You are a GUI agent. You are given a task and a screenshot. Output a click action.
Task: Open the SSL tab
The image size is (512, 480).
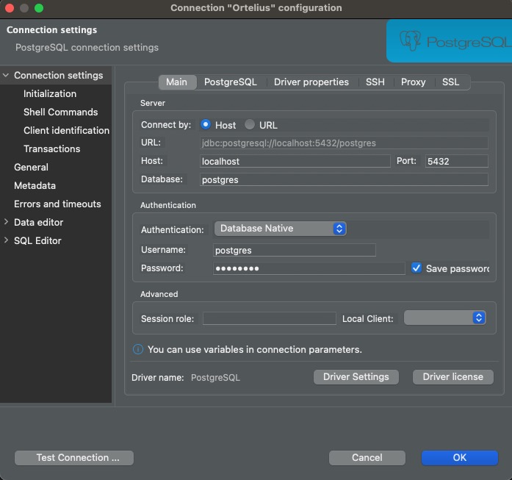pyautogui.click(x=450, y=82)
